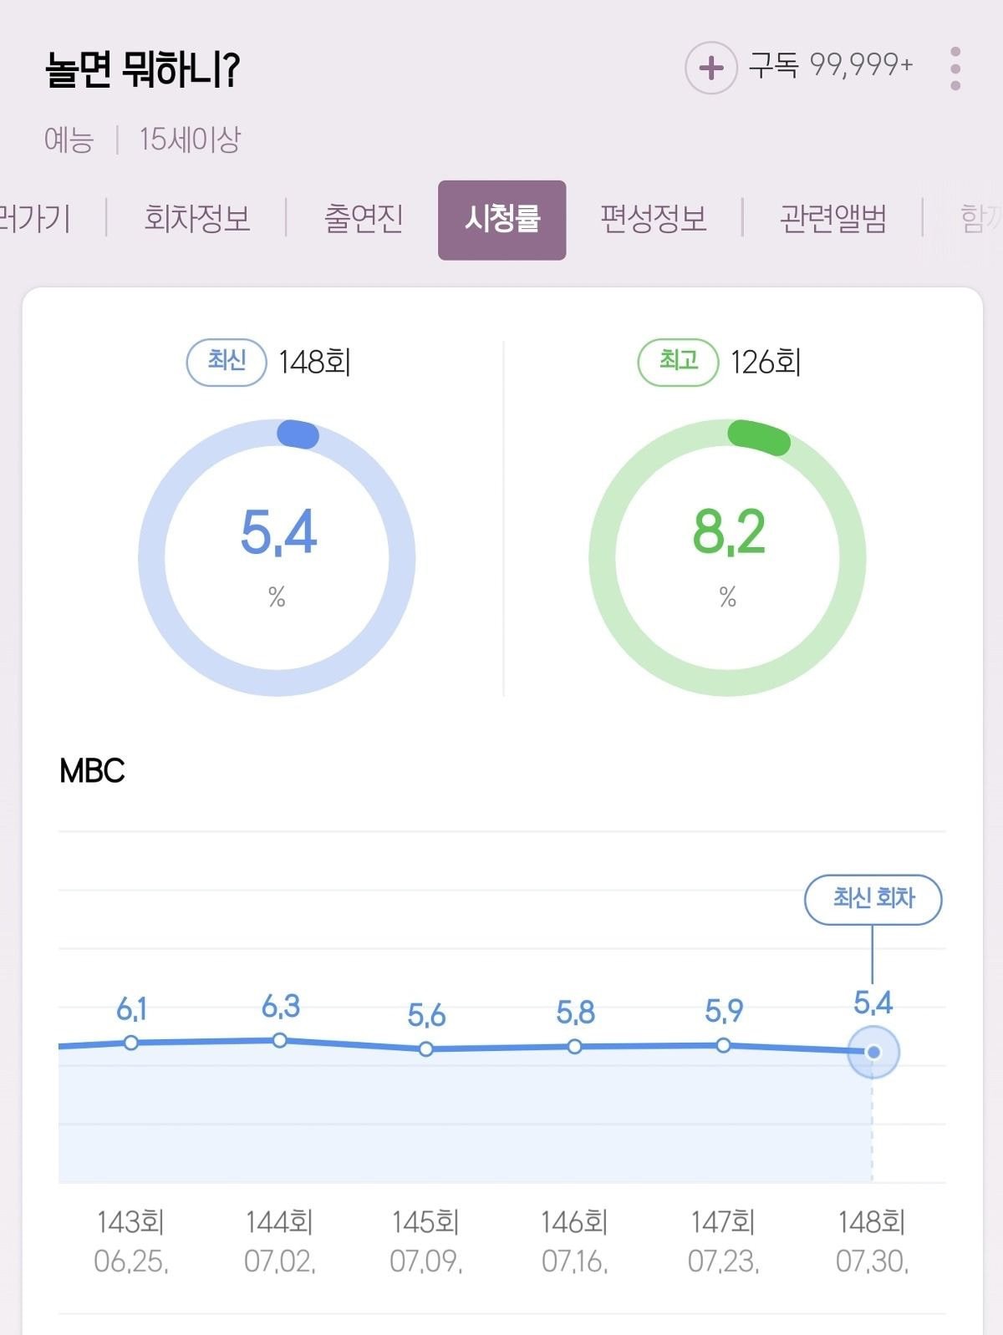The width and height of the screenshot is (1003, 1335).
Task: Select the highlighted 148회 point on the chart
Action: click(x=873, y=1053)
